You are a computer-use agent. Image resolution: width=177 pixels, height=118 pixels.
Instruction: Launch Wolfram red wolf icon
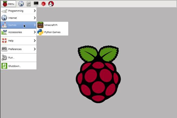coord(51,4)
